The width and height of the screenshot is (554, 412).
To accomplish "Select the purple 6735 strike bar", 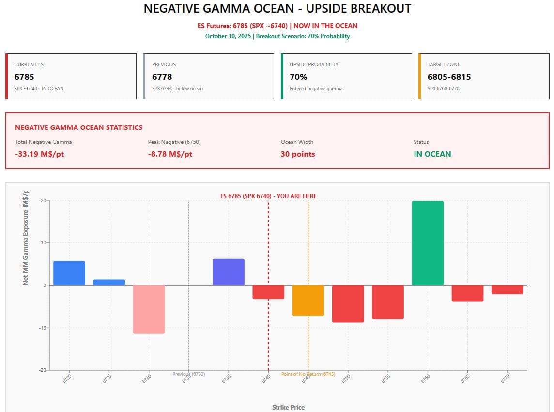I will click(x=229, y=272).
